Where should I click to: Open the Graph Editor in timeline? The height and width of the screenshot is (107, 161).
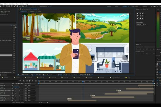pyautogui.click(x=36, y=81)
